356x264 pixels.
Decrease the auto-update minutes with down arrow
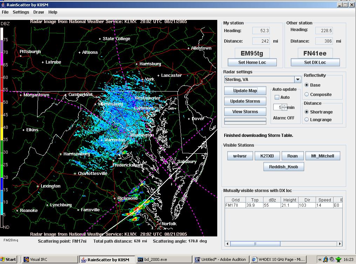click(285, 109)
